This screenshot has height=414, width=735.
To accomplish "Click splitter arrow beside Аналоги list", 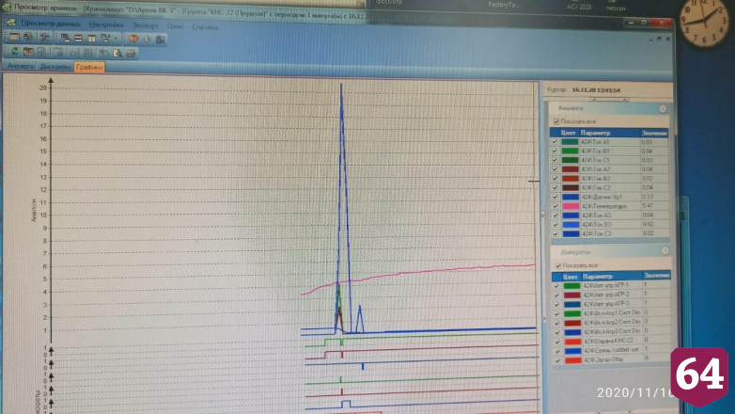I will (543, 215).
